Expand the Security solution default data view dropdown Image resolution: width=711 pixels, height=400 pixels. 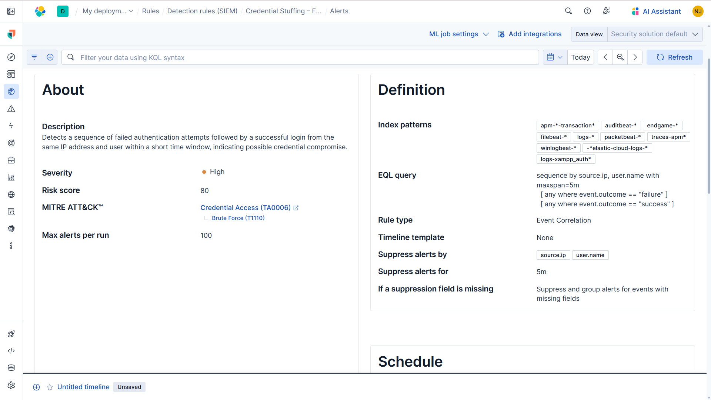coord(655,34)
